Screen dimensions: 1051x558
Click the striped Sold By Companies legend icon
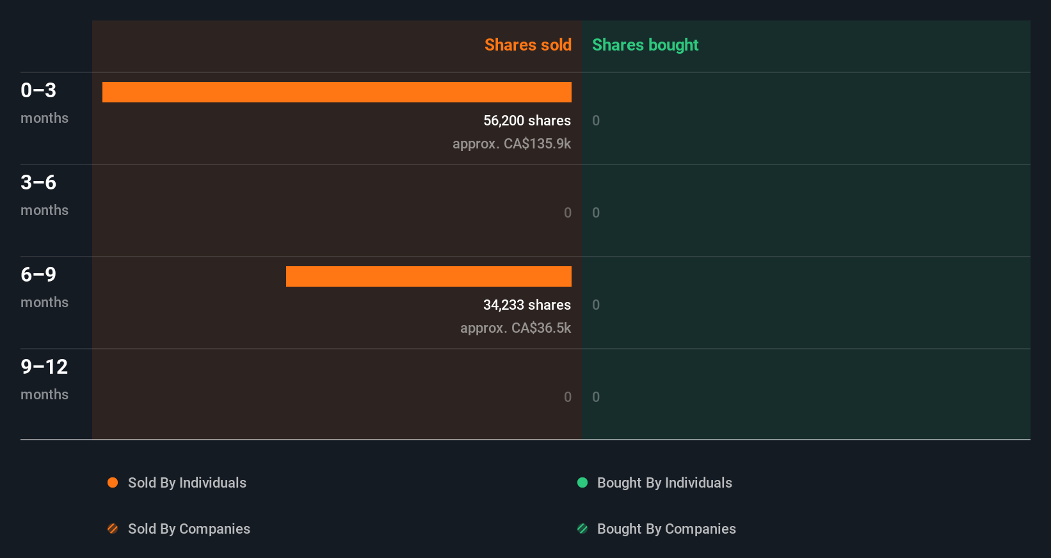coord(113,529)
